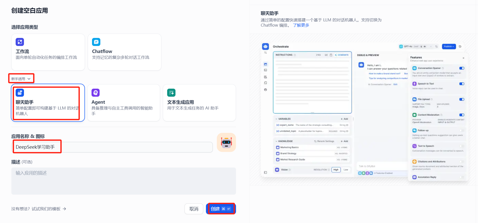
Task: Open model parameter sliders icon beside GPT-4o
Action: tap(436, 46)
